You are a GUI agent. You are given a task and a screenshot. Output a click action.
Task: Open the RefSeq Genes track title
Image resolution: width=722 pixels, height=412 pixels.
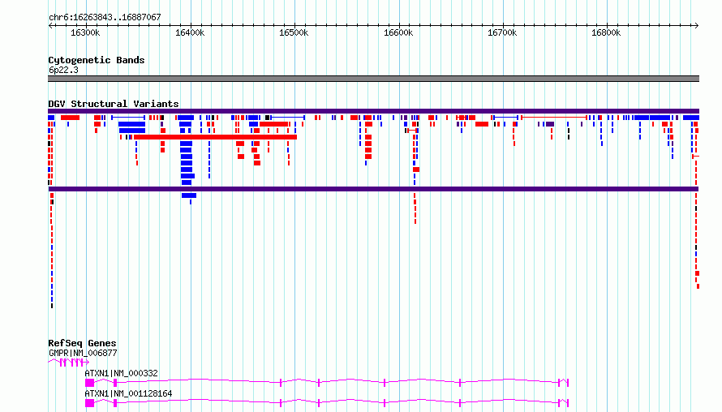pyautogui.click(x=82, y=343)
